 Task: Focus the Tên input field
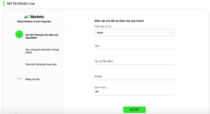(134, 46)
